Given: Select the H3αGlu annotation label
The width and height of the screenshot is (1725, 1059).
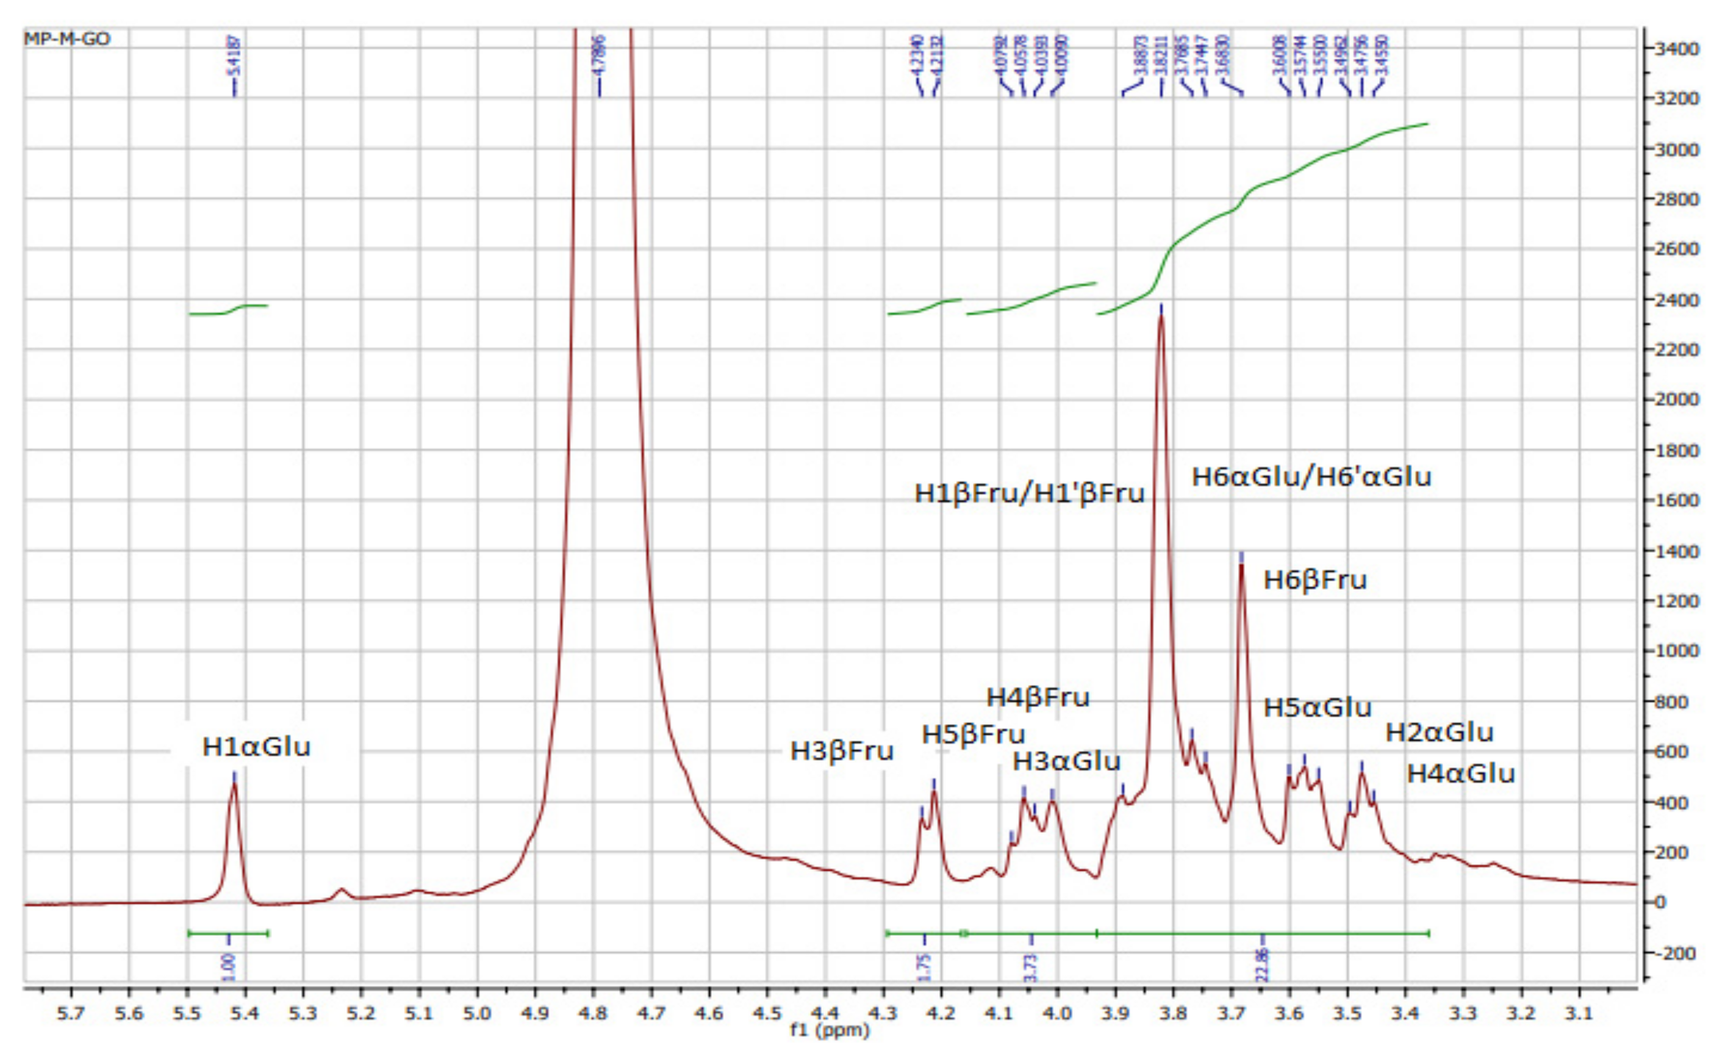Looking at the screenshot, I should (x=1066, y=761).
